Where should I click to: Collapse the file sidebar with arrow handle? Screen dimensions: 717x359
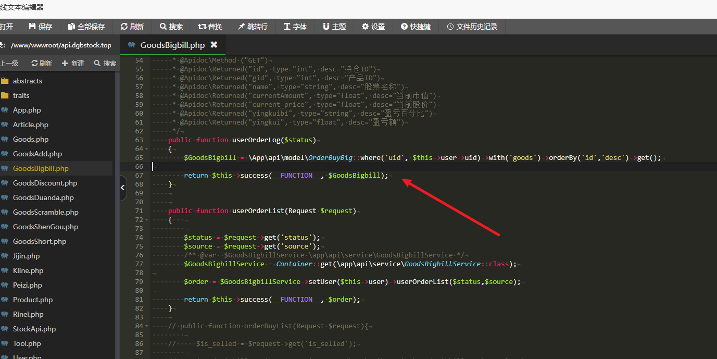pyautogui.click(x=123, y=188)
